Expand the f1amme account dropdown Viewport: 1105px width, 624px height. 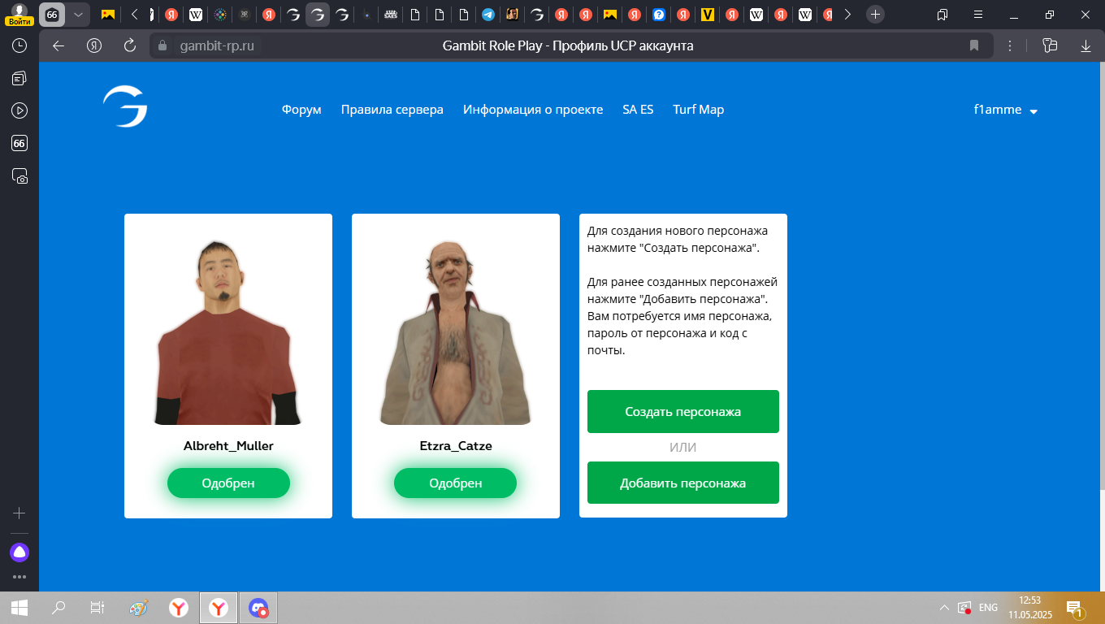pos(1006,110)
